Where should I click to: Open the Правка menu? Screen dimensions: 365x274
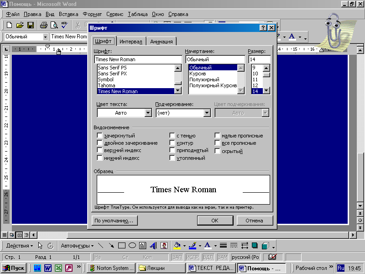(32, 14)
